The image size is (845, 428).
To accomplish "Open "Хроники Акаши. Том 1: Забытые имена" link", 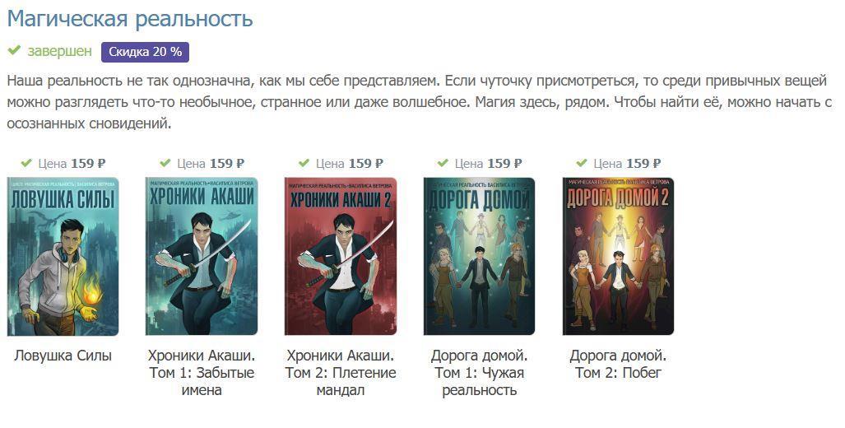I will click(202, 373).
